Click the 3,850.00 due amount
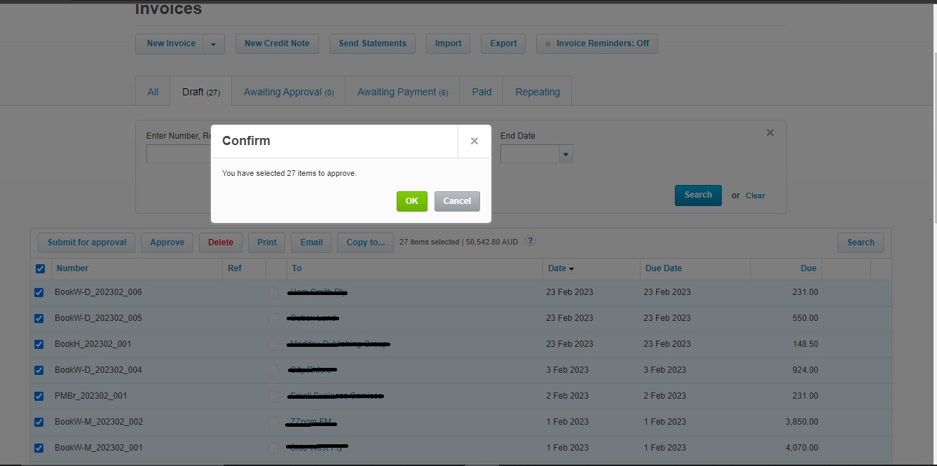Screen dimensions: 937x466 point(802,422)
